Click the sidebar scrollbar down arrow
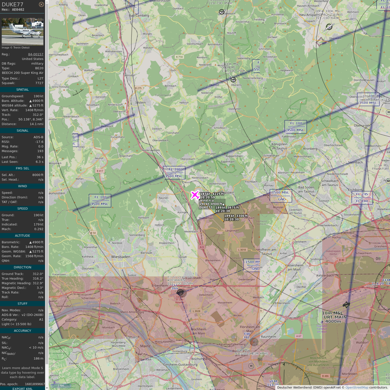Viewport: 390px width, 390px height. pyautogui.click(x=47, y=388)
